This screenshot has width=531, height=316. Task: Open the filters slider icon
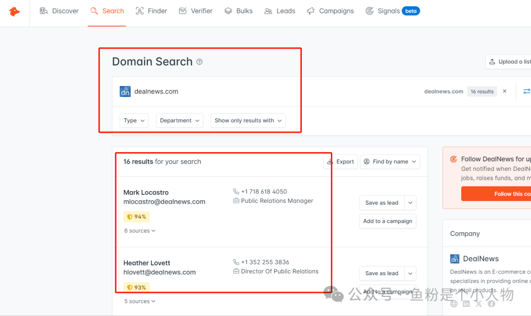click(x=527, y=92)
